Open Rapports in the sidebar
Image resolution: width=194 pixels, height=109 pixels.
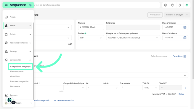13,95
